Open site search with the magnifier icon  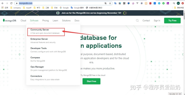137,20
